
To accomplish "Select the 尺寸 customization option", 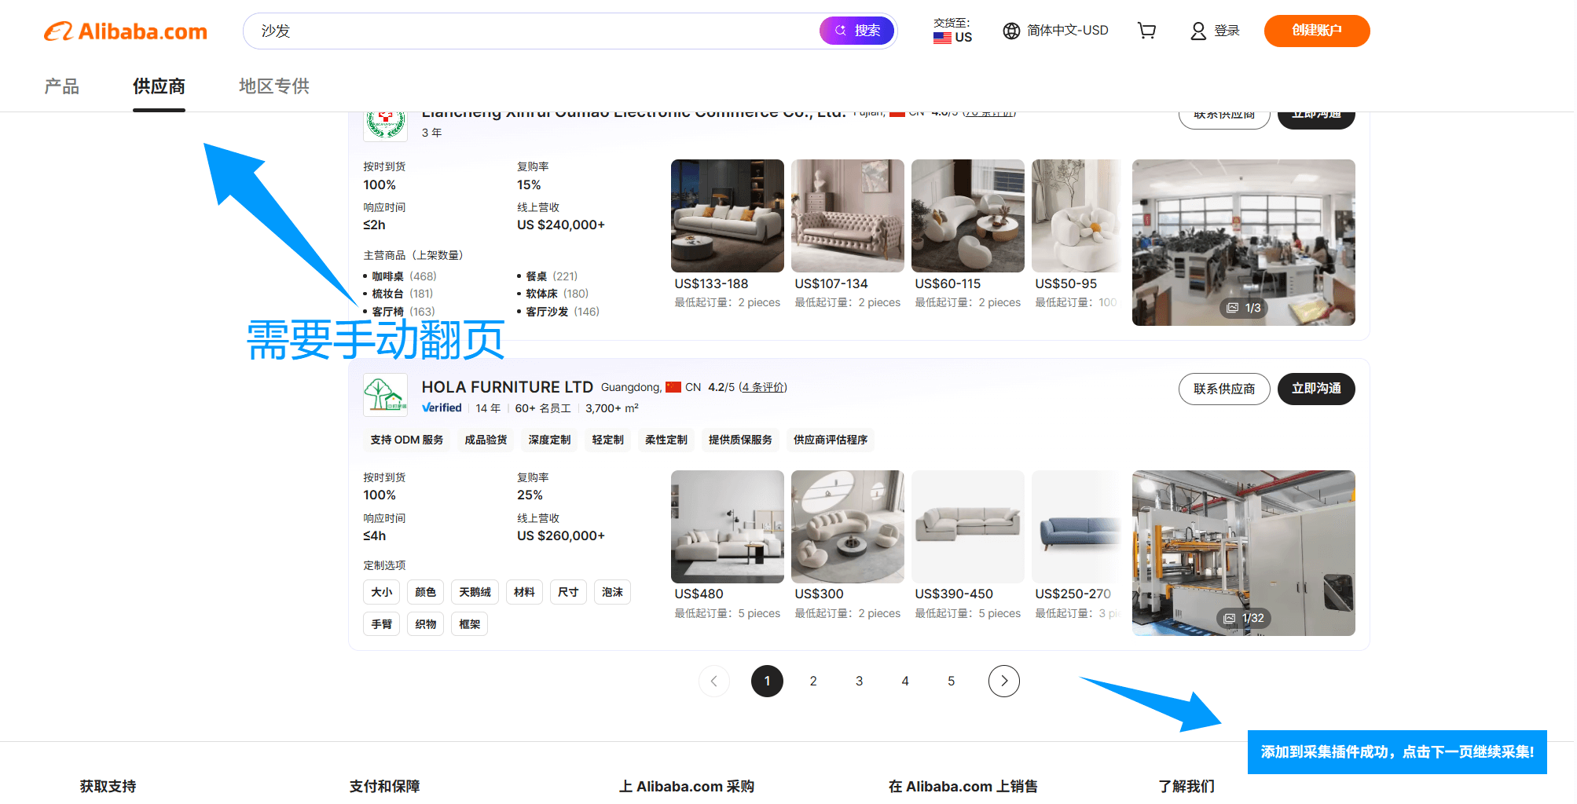I will [x=568, y=592].
